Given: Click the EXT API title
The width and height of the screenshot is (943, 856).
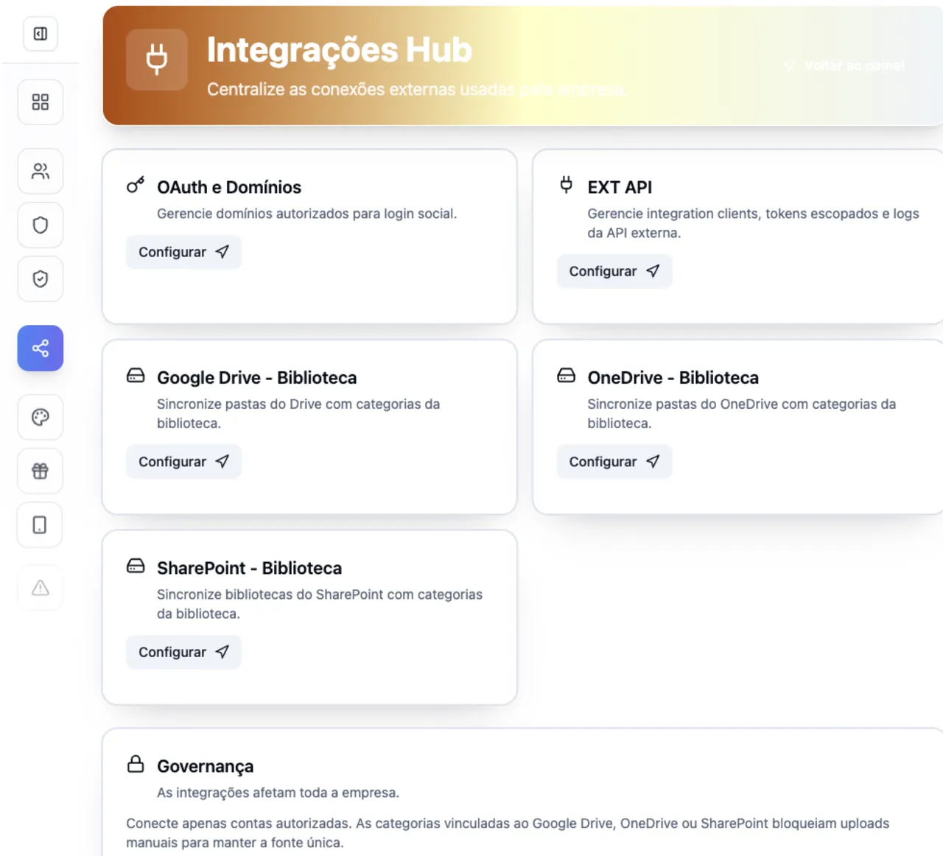Looking at the screenshot, I should [x=620, y=187].
